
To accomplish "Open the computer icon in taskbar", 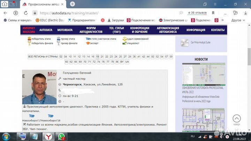I will [23, 137].
